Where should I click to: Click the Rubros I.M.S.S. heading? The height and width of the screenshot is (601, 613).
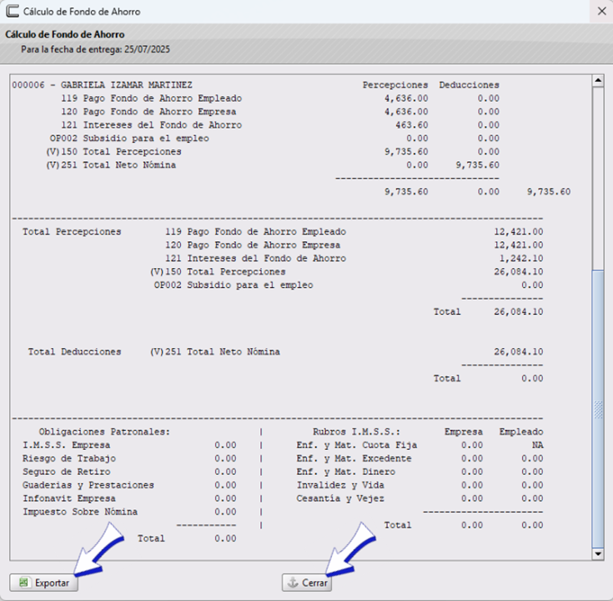point(357,432)
